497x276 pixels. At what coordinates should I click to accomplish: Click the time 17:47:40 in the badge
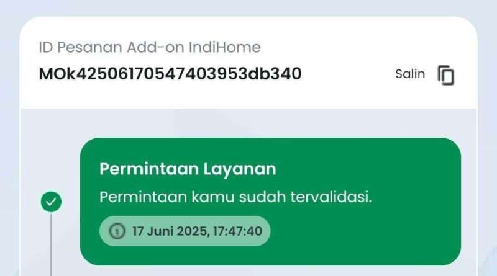237,231
